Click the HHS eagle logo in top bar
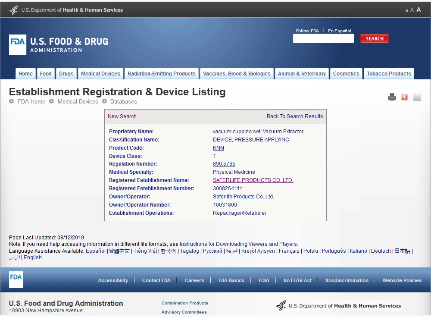Viewport: 431px width, 317px height. (x=13, y=10)
